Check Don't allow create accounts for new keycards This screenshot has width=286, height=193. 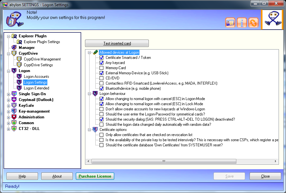click(x=101, y=109)
